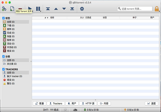
Task: Click DHT: 111 结点 in status bar
Action: [x=51, y=110]
